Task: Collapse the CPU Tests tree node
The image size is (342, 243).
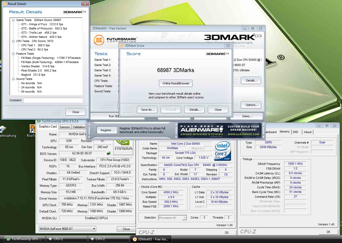Action: (13, 41)
